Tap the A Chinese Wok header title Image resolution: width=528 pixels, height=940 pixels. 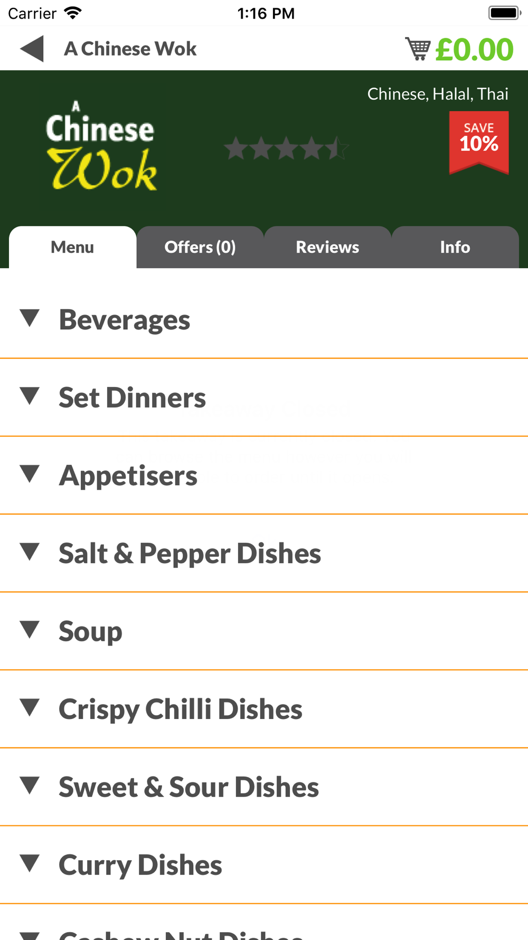(x=130, y=49)
